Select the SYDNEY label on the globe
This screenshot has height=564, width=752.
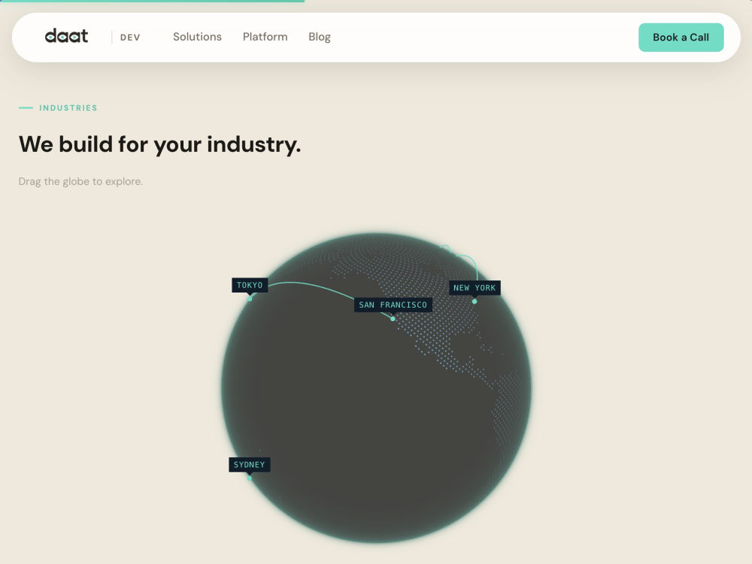pos(250,464)
